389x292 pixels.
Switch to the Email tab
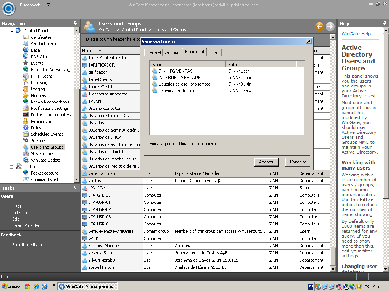click(x=213, y=52)
